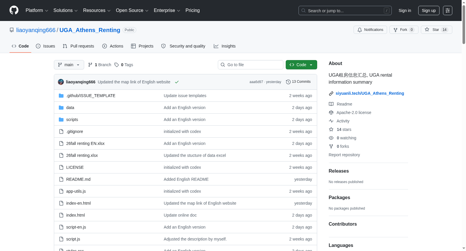Image resolution: width=466 pixels, height=251 pixels.
Task: Open the siyuanli.tech/UGA_Athens_Renting link
Action: pyautogui.click(x=370, y=94)
